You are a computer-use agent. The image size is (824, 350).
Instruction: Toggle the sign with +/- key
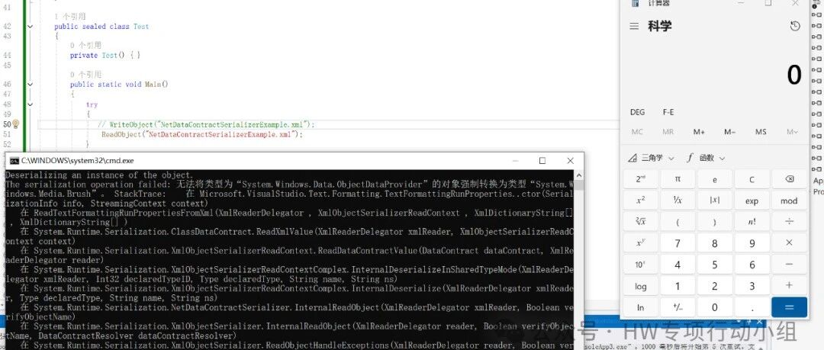(678, 307)
